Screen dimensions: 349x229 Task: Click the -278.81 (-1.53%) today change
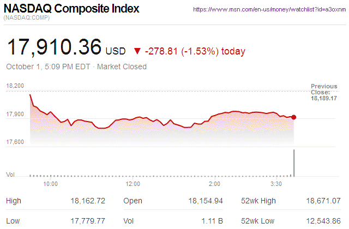[195, 51]
